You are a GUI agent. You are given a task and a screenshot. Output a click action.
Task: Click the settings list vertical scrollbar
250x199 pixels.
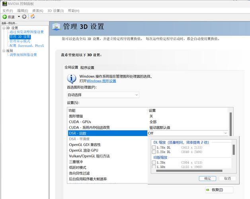coord(230,124)
